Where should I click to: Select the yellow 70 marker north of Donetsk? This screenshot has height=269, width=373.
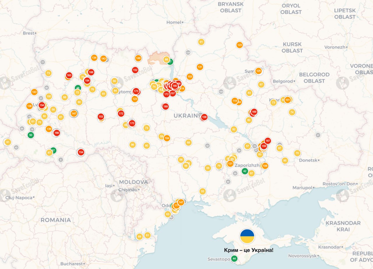coord(297,153)
